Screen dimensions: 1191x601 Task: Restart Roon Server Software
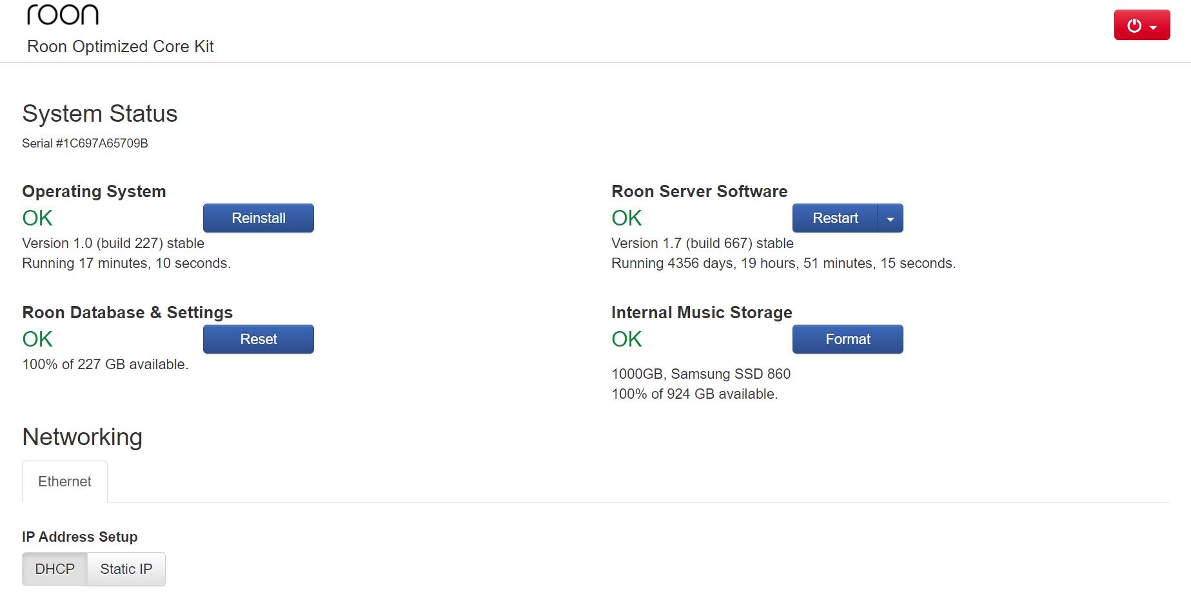(x=835, y=218)
